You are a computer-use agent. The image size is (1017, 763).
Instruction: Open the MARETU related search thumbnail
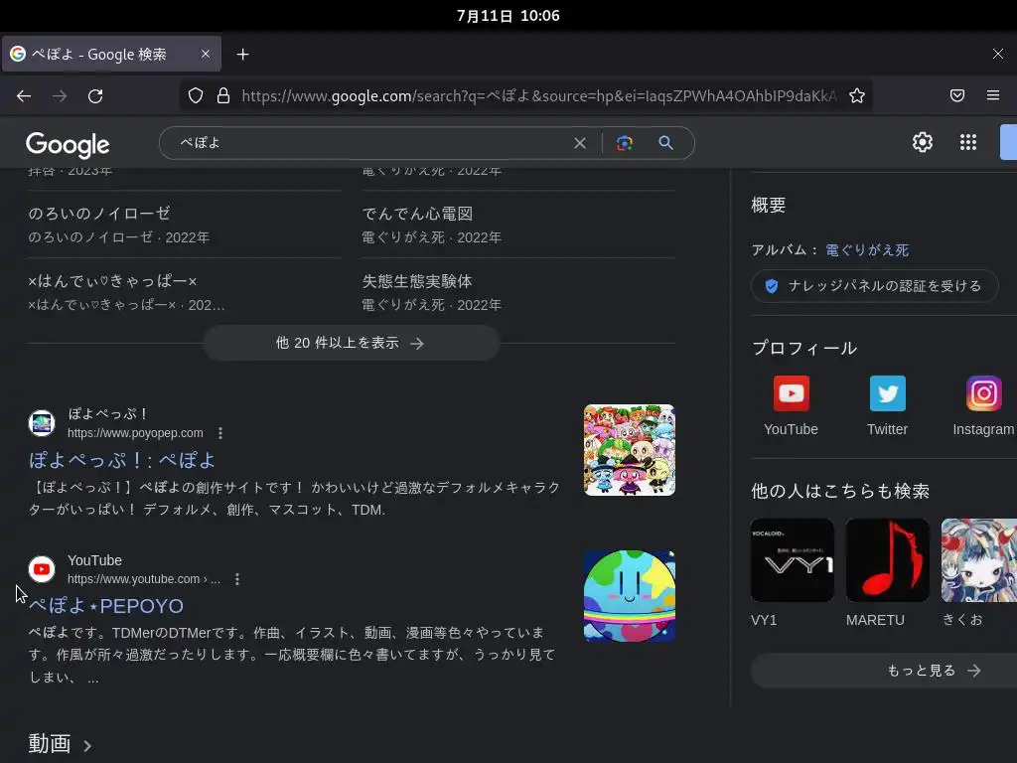[887, 560]
